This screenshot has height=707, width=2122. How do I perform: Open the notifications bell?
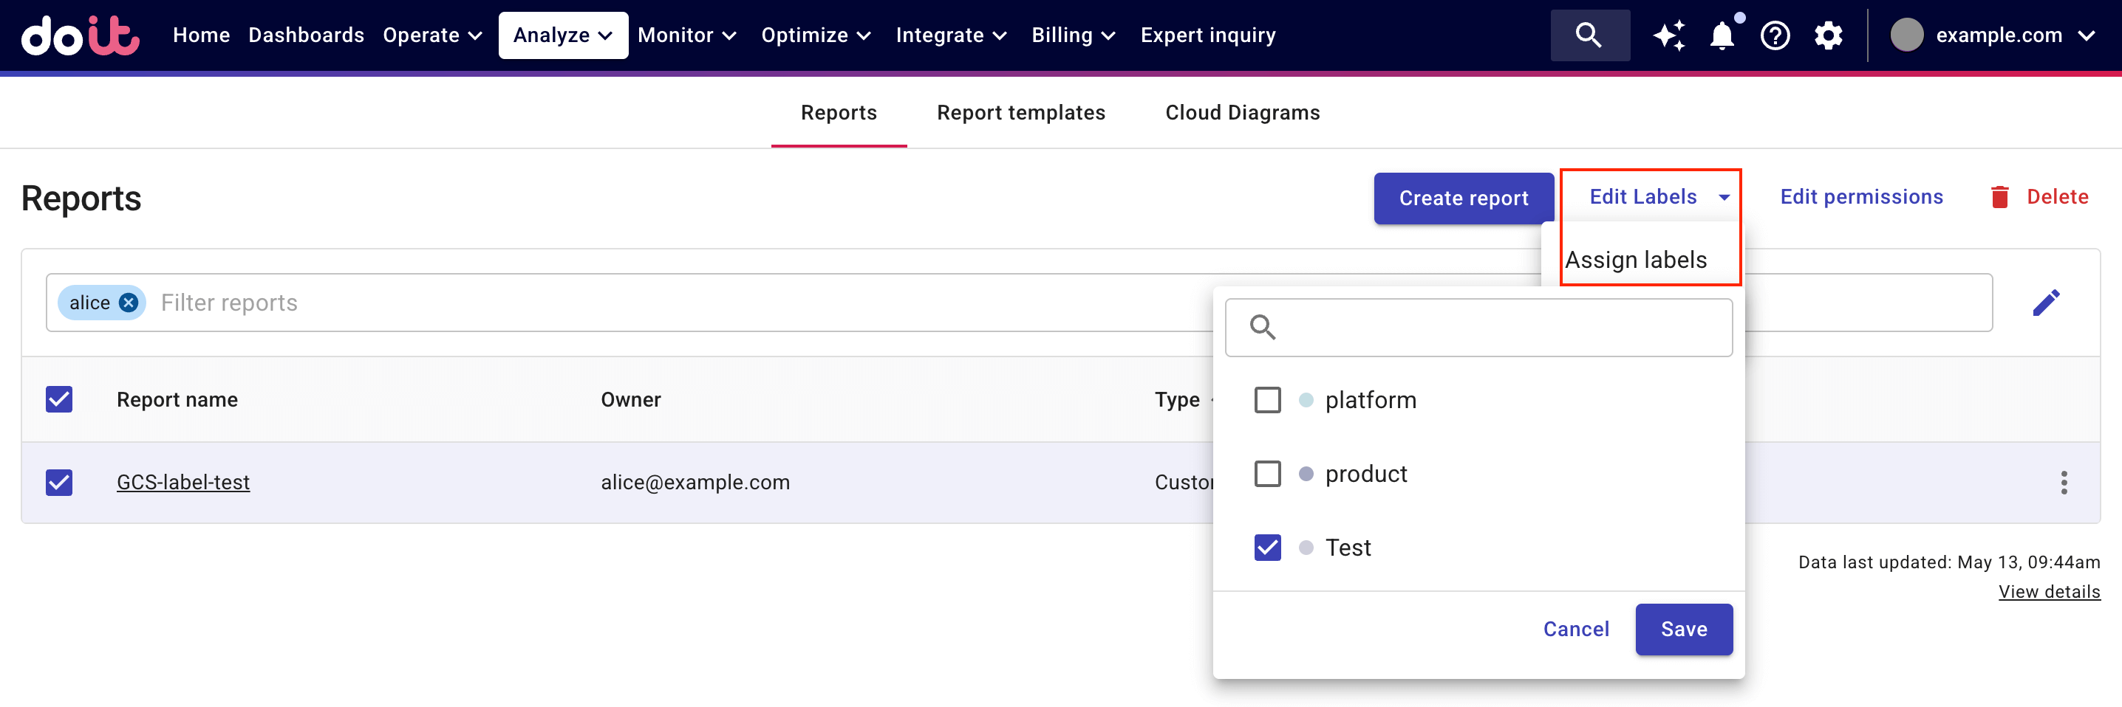click(x=1722, y=35)
